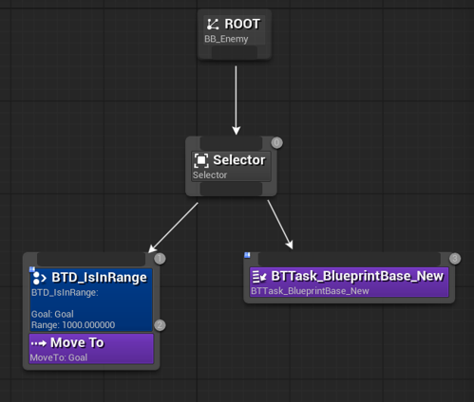Screen dimensions: 474x402
Task: Select the Move To task title
Action: (x=77, y=342)
